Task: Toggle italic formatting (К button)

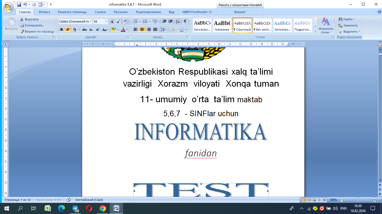Action: 68,30
